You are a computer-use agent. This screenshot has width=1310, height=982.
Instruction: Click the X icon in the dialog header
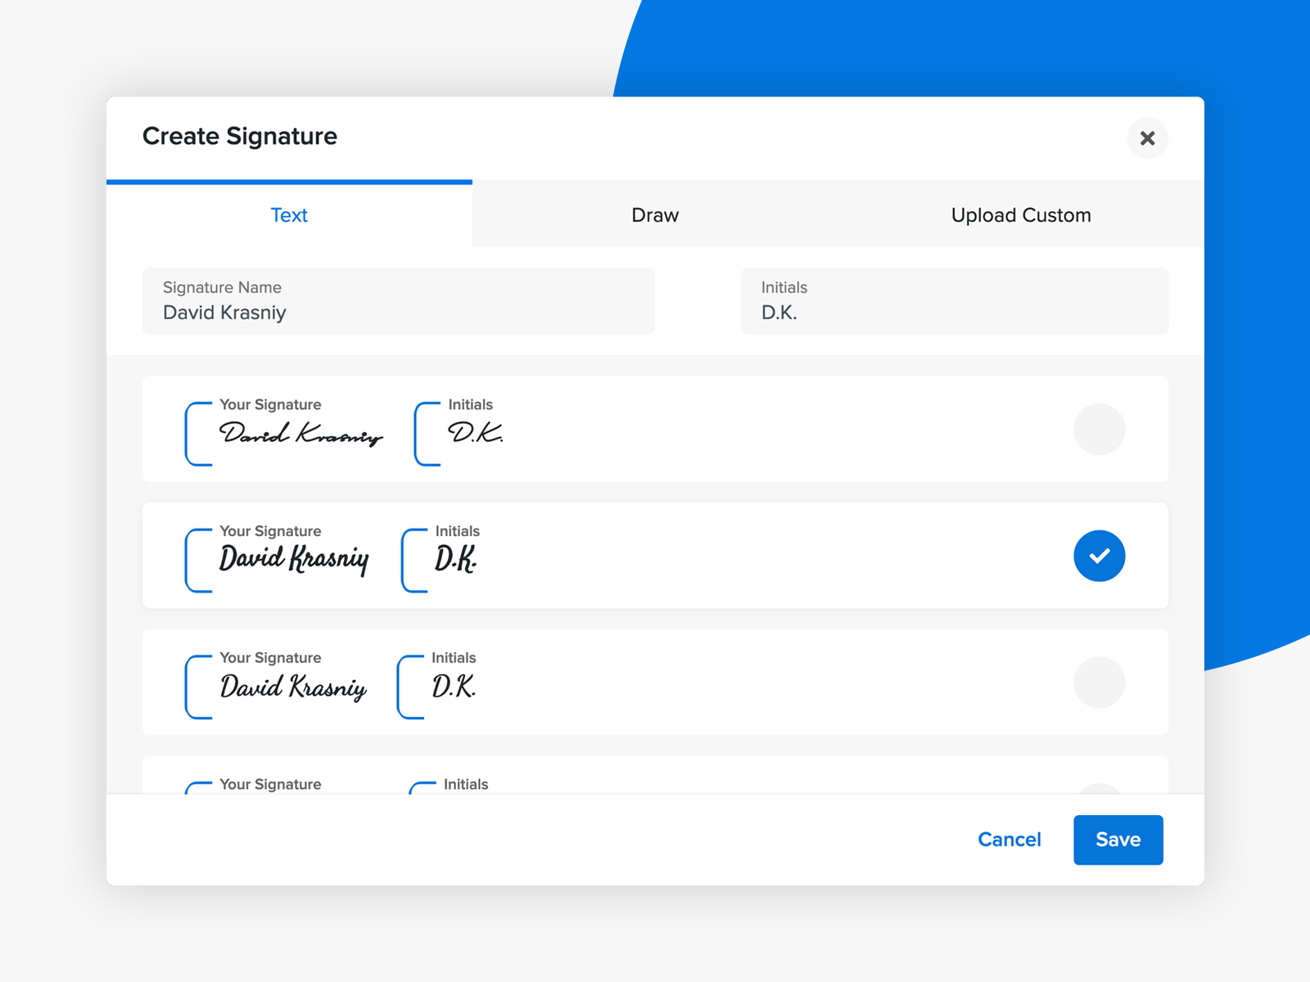point(1147,139)
